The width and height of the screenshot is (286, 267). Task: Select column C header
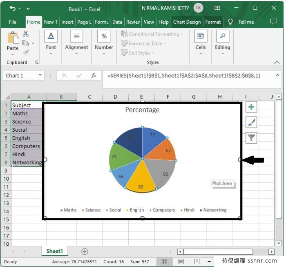(x=89, y=97)
